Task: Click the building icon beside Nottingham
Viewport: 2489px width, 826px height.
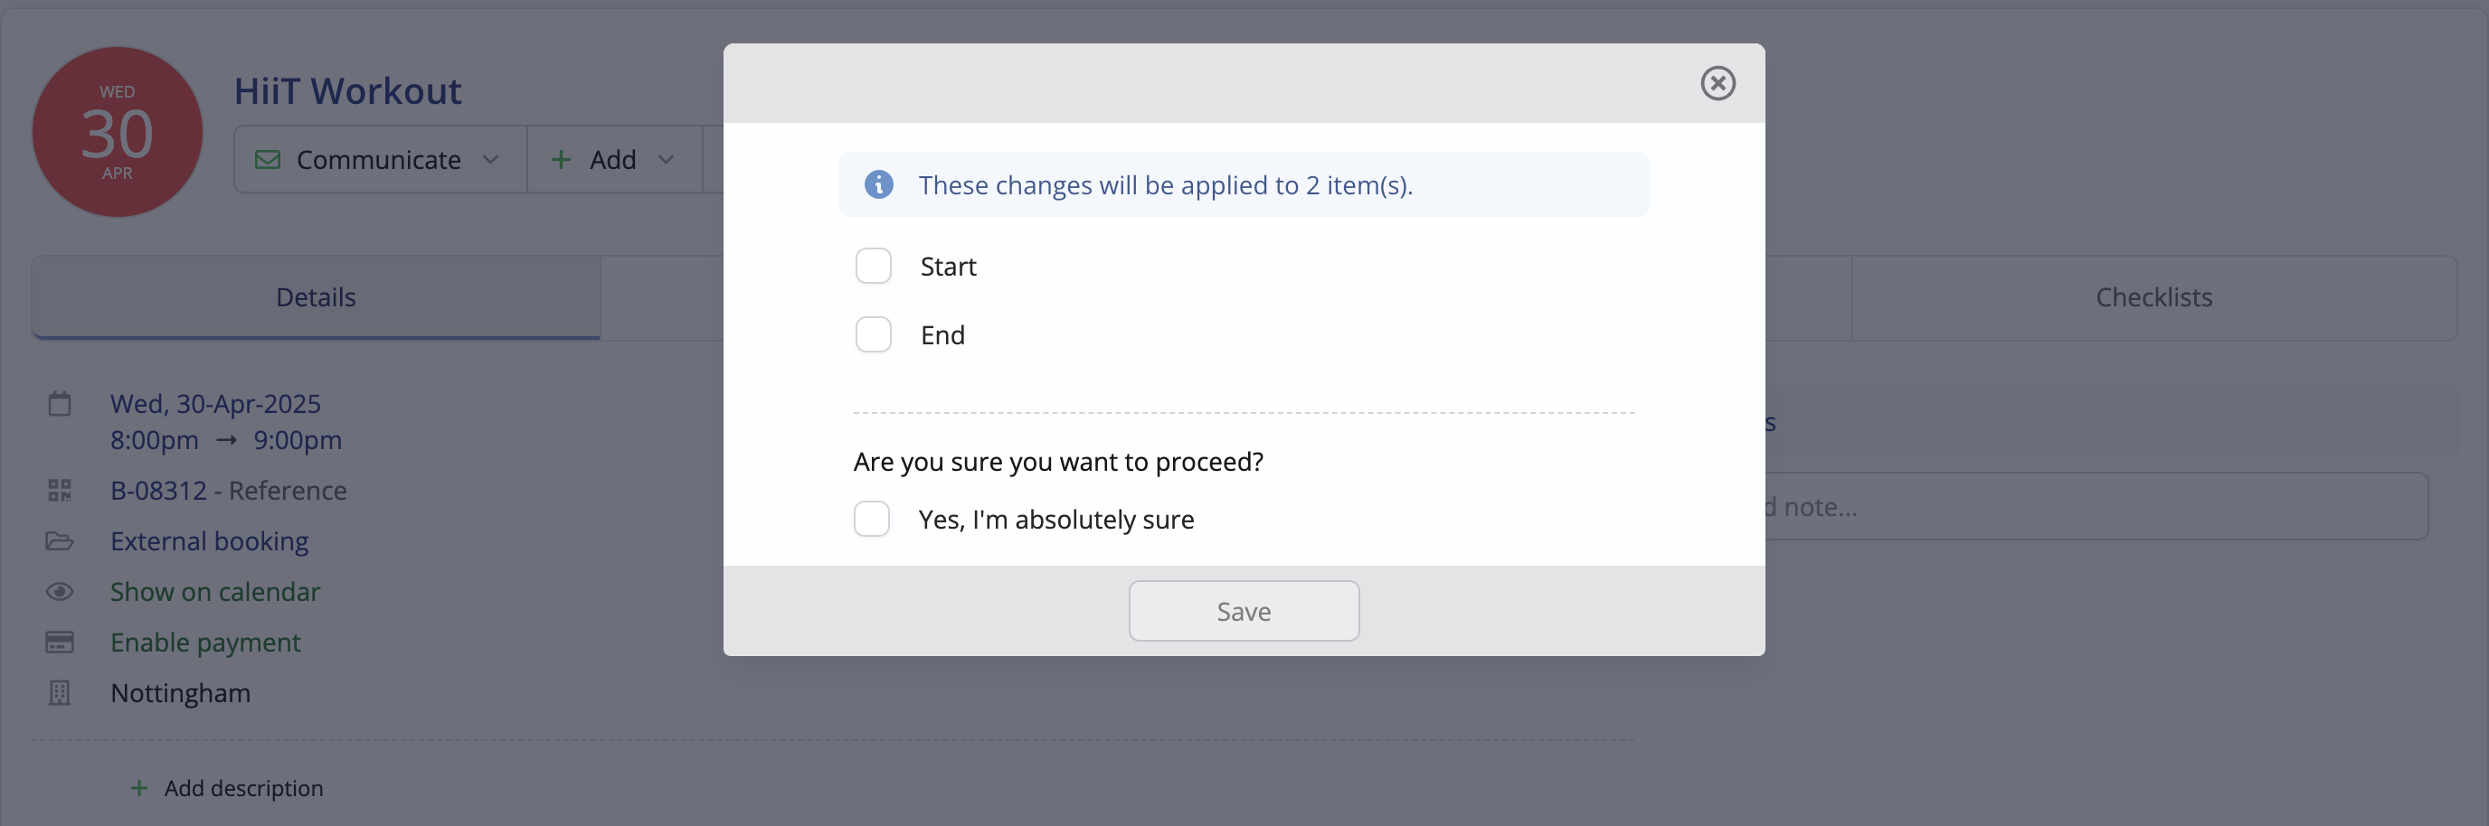Action: coord(60,693)
